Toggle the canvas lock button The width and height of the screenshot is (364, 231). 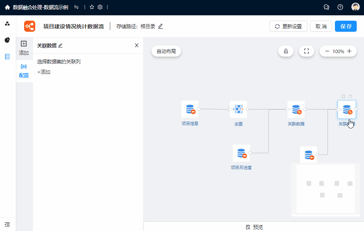(286, 51)
